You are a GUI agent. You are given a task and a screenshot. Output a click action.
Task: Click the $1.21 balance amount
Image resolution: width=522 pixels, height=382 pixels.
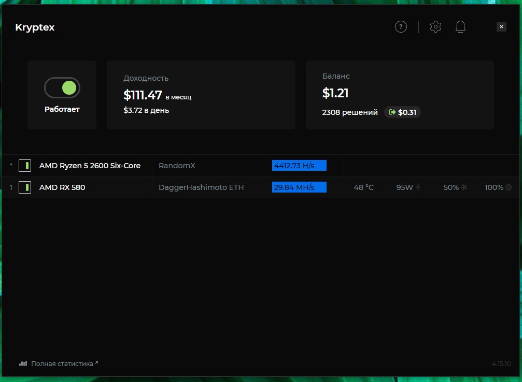coord(335,93)
